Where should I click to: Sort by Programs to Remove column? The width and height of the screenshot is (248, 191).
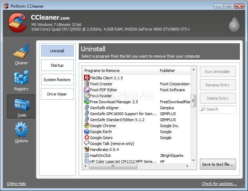click(120, 71)
